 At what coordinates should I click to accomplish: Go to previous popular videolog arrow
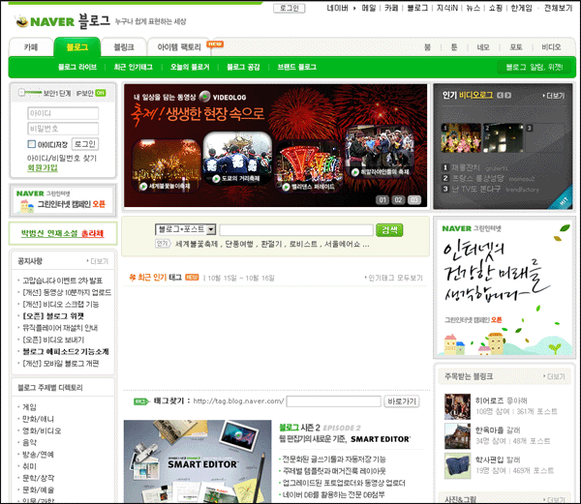click(500, 95)
